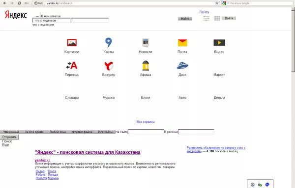The width and height of the screenshot is (295, 188).
Task: Click the Войти login button
Action: 229,18
